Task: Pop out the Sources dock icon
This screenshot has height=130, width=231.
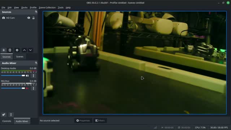Action: click(36, 12)
